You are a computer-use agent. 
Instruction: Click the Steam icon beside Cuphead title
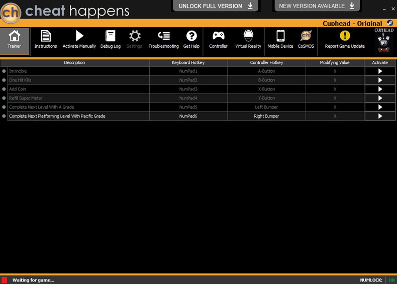click(390, 23)
